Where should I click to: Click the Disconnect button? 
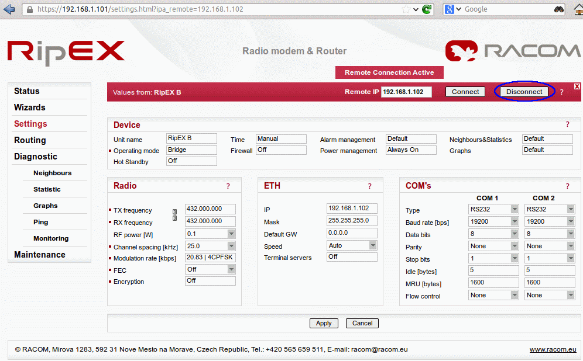pos(524,92)
